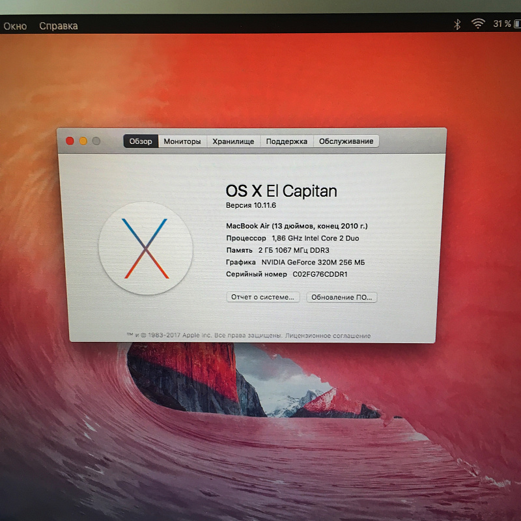This screenshot has width=521, height=521.
Task: Click the Обновление ПО button
Action: click(x=341, y=297)
